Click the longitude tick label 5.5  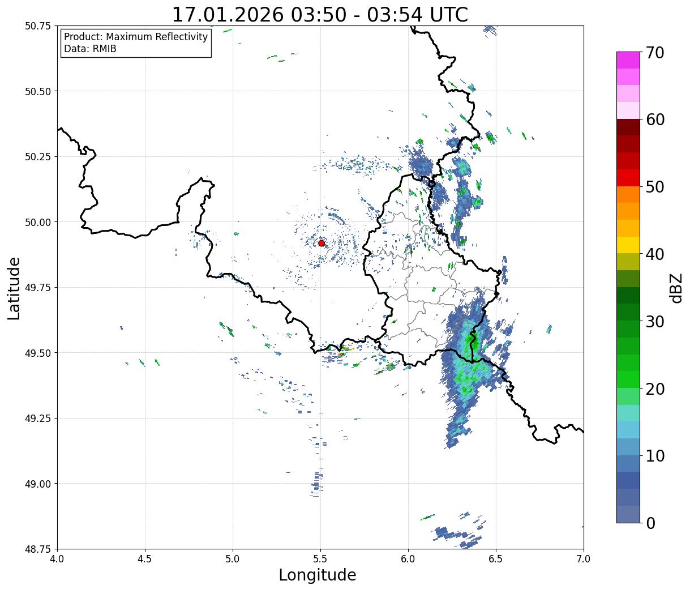[320, 558]
